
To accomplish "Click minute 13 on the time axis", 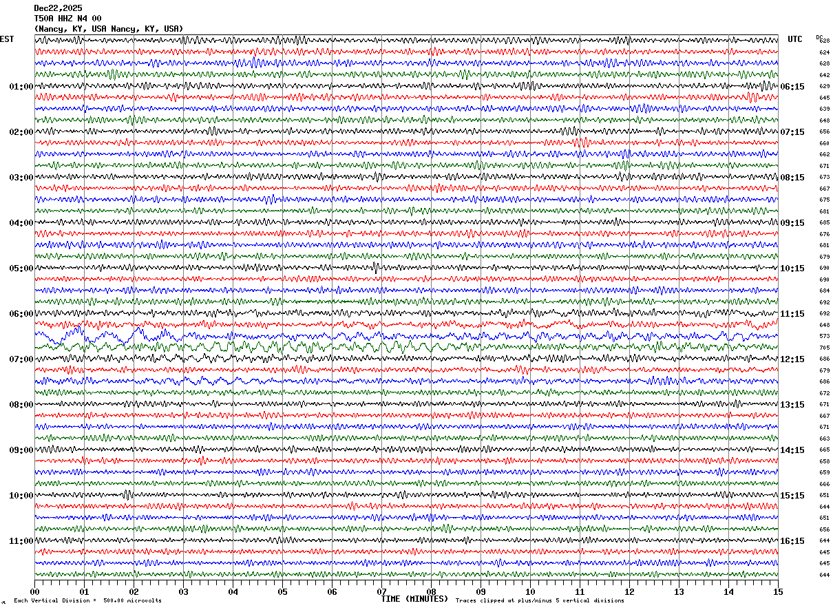I will (x=679, y=591).
